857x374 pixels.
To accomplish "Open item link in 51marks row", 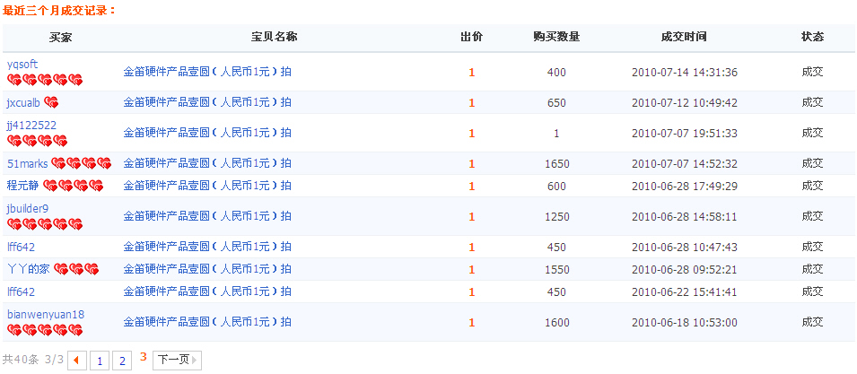I will [x=207, y=163].
